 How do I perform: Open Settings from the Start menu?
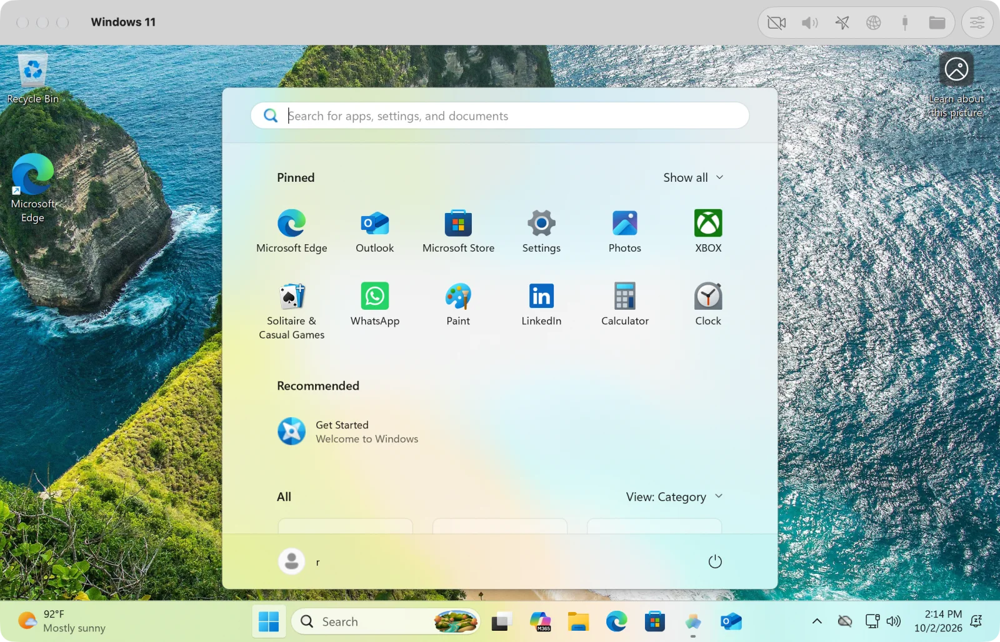[541, 231]
